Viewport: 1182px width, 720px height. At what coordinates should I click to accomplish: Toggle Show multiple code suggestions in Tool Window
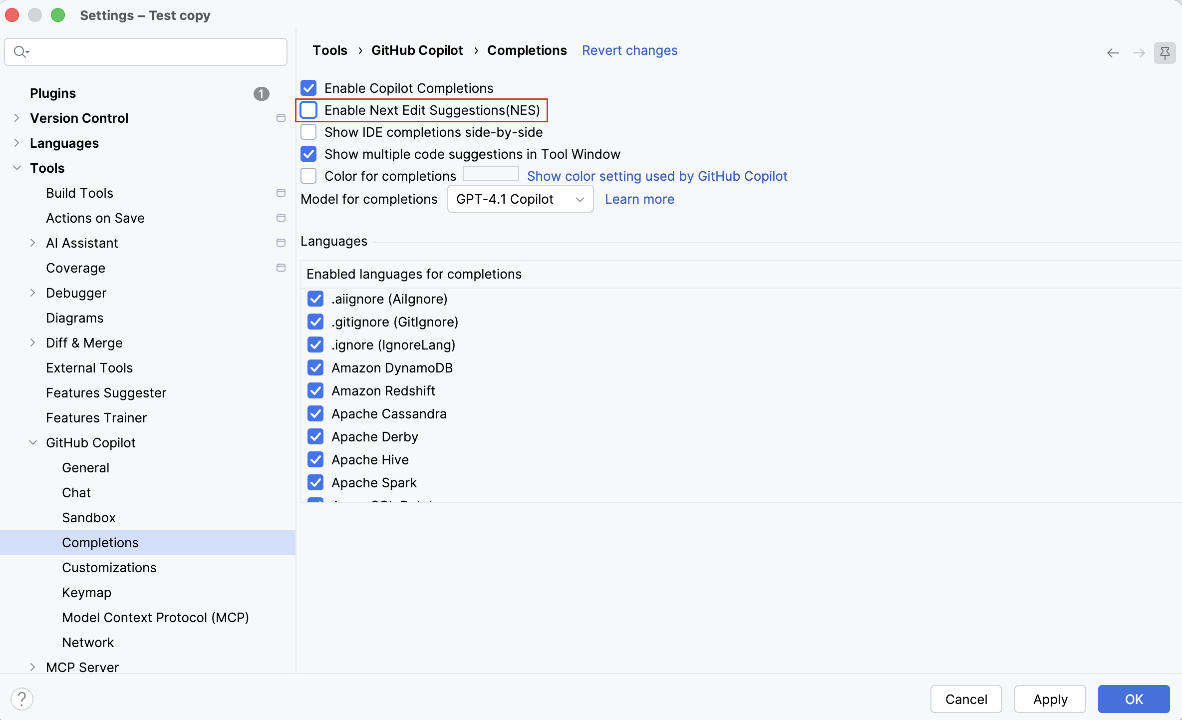308,154
